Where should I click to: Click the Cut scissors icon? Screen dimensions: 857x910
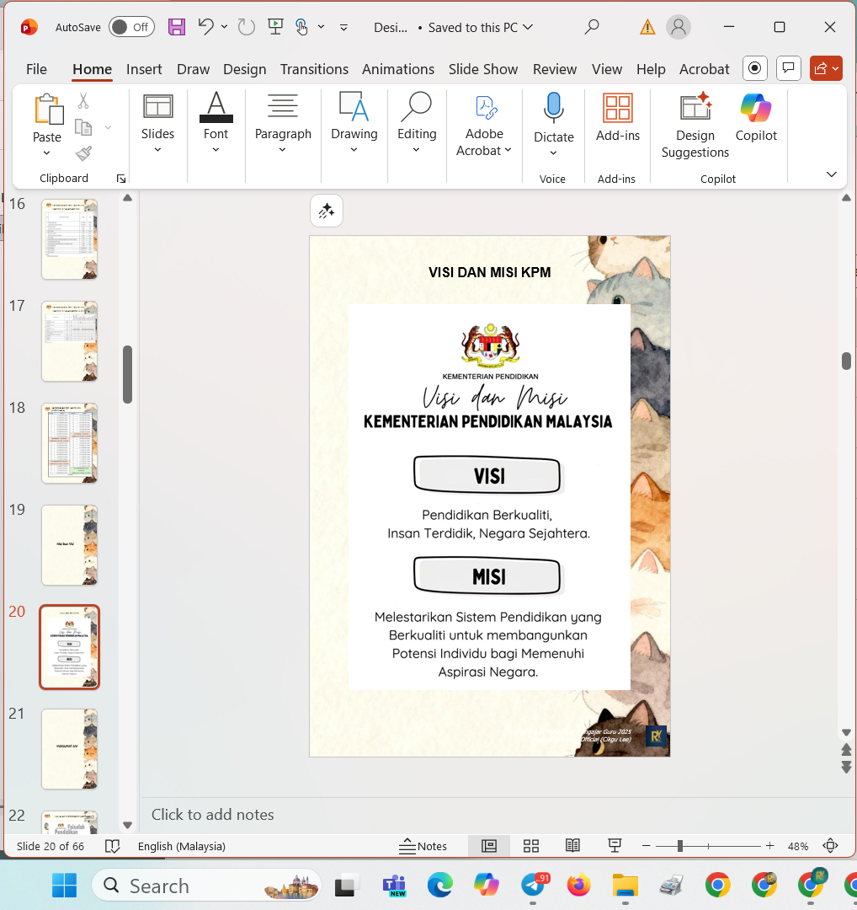pyautogui.click(x=83, y=101)
